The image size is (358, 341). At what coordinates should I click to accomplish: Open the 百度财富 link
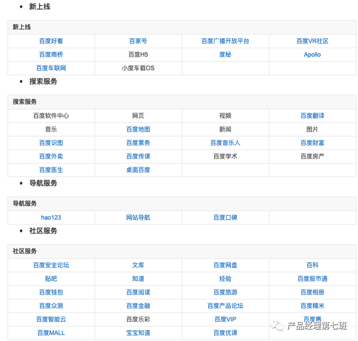point(312,143)
